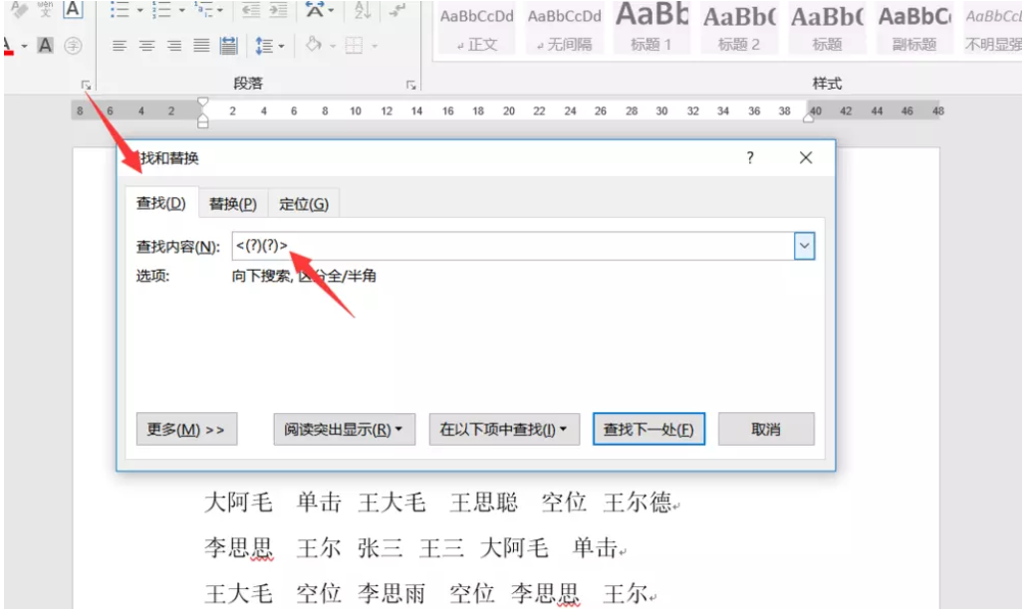Apply the 标题 1 style from the styles gallery
Image resolution: width=1031 pixels, height=609 pixels.
(650, 27)
